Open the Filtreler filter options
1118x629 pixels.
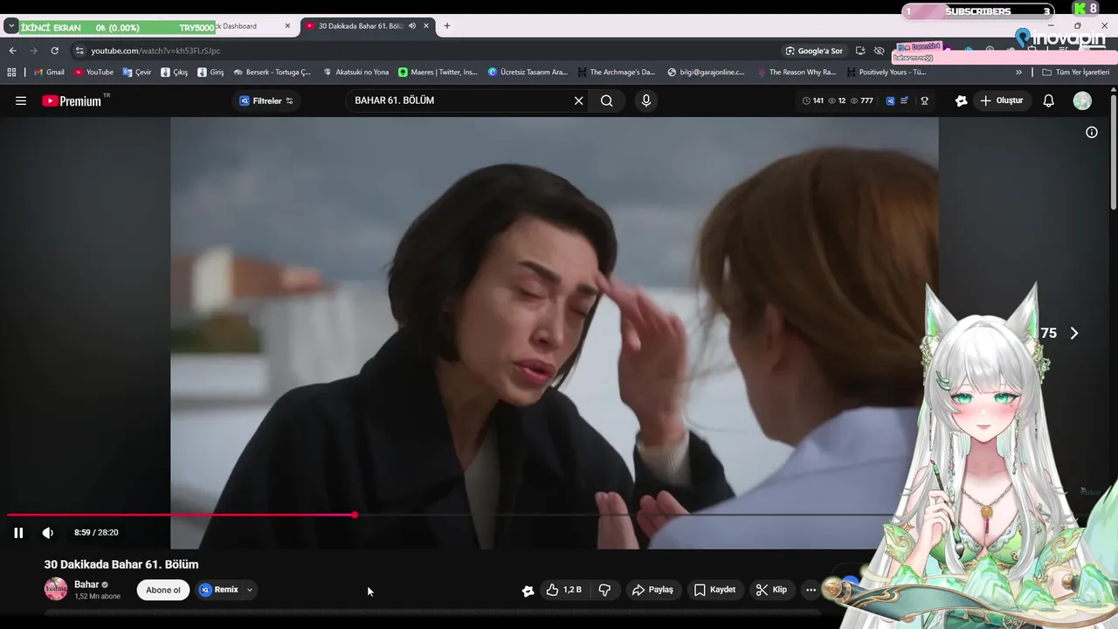[266, 100]
